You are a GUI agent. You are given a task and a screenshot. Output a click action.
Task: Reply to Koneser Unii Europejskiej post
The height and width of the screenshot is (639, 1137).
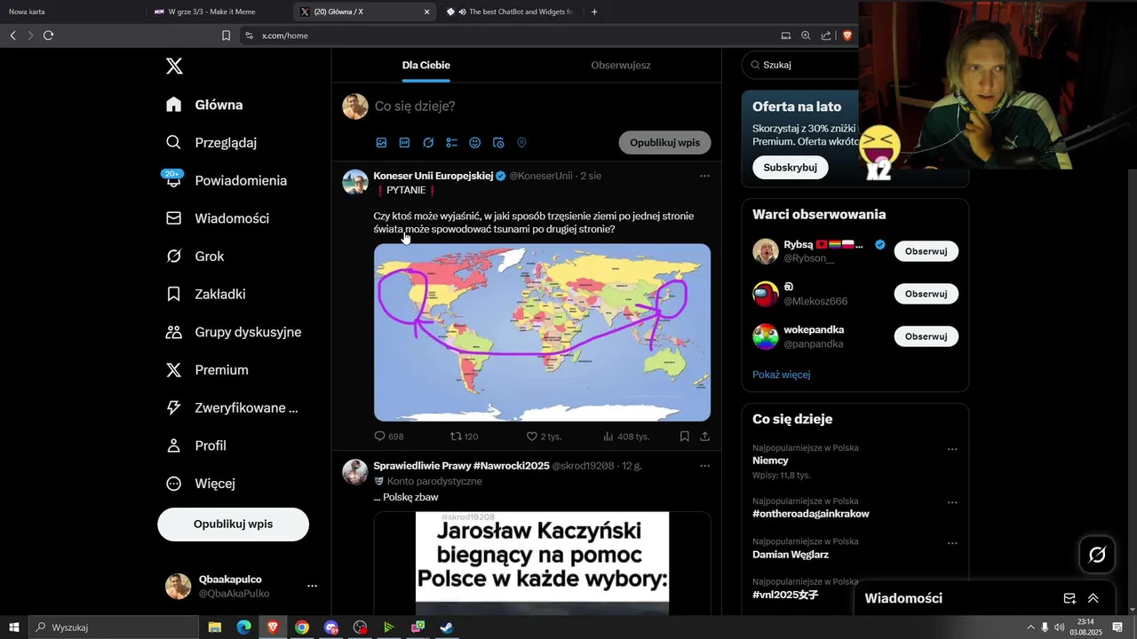(388, 437)
